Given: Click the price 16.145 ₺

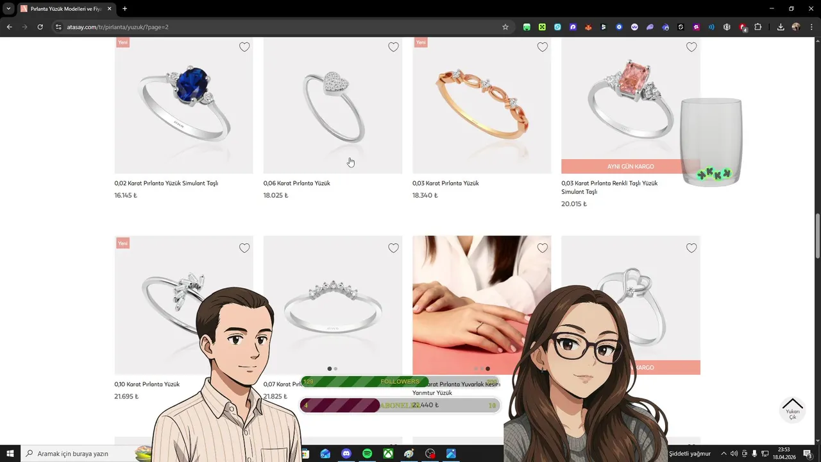Looking at the screenshot, I should [126, 196].
